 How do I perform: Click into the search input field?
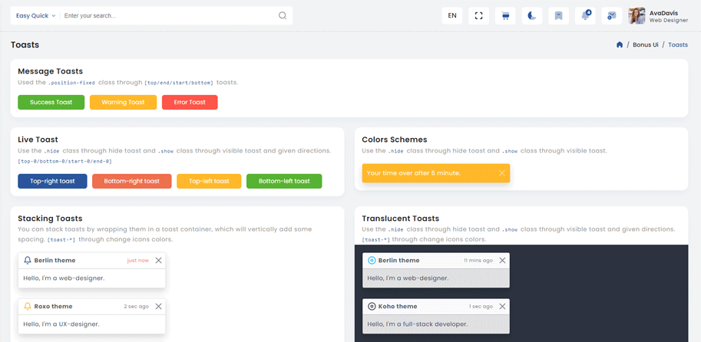coord(167,15)
